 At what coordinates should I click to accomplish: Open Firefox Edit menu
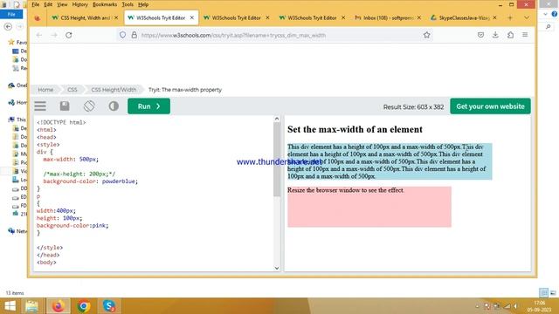click(x=48, y=4)
